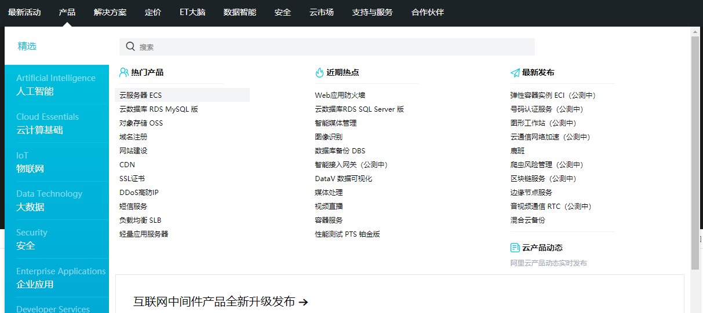Open 轻量应用服务器 link
703x313 pixels.
pos(144,234)
